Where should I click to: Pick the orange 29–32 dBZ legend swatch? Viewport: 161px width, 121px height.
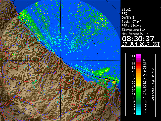pos(138,71)
